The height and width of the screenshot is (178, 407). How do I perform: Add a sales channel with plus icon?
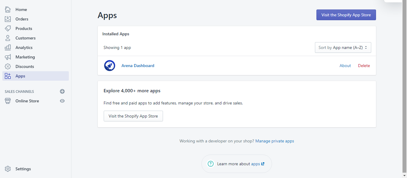click(62, 91)
